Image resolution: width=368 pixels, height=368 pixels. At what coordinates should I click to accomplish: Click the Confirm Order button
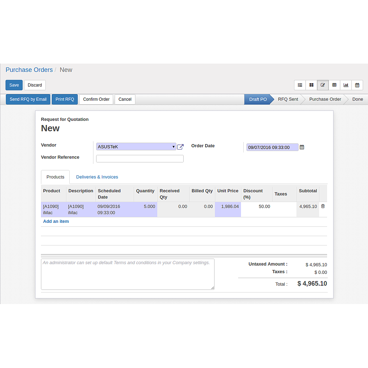click(x=96, y=99)
